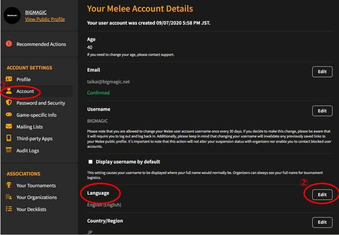Click the English (English) language value

[x=104, y=205]
